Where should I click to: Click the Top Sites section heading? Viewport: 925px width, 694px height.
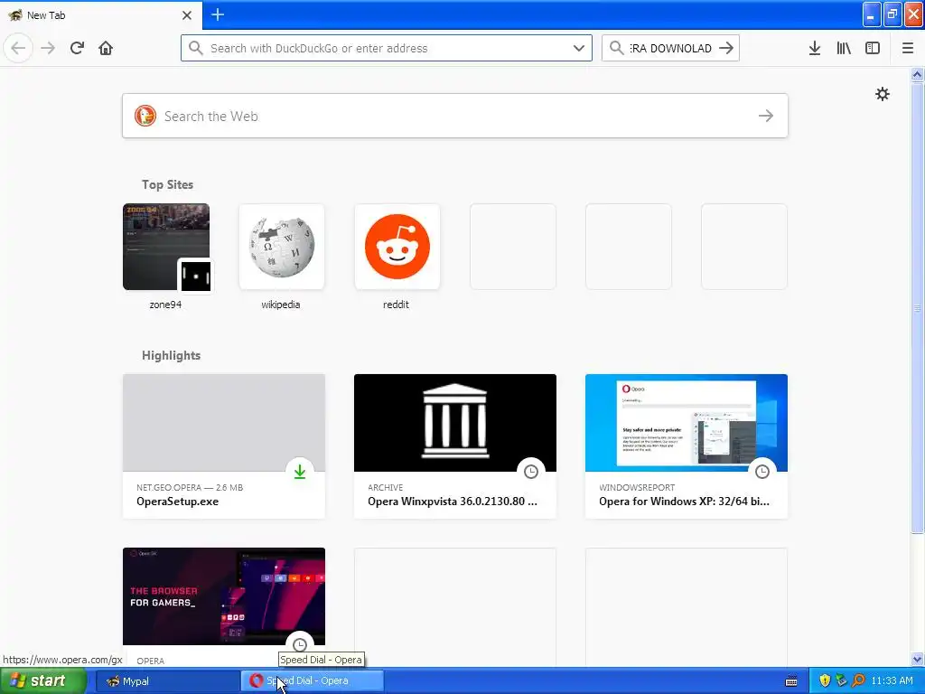[x=167, y=184]
